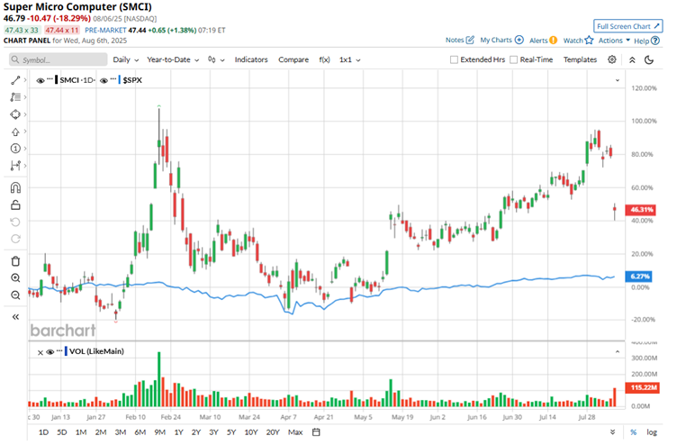677x445 pixels.
Task: Toggle VOL indicator visibility eye
Action: (x=50, y=351)
